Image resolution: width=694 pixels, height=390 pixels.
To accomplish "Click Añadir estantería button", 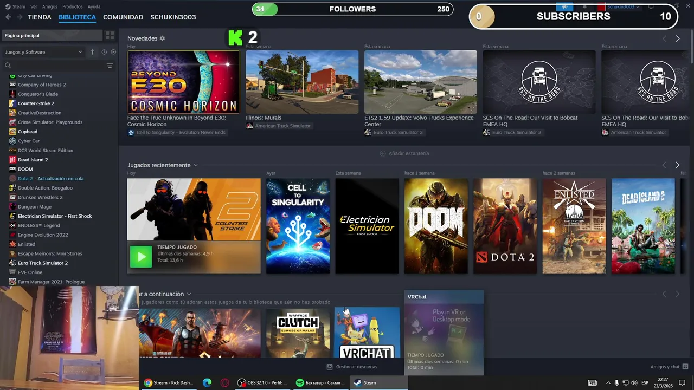I will (404, 153).
